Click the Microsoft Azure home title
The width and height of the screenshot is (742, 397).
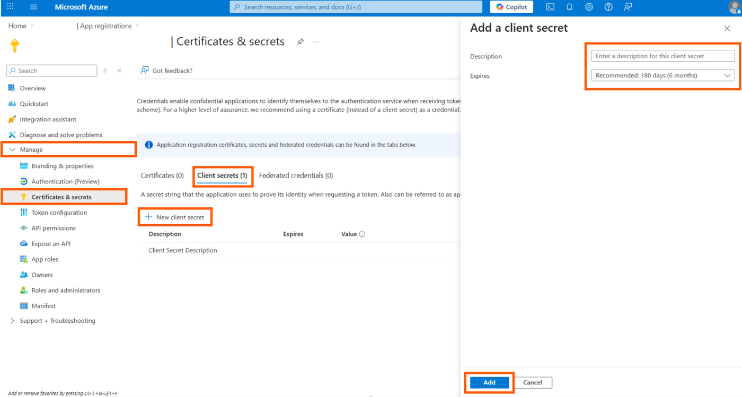tap(81, 7)
